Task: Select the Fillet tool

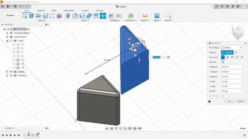Action: 75,16
